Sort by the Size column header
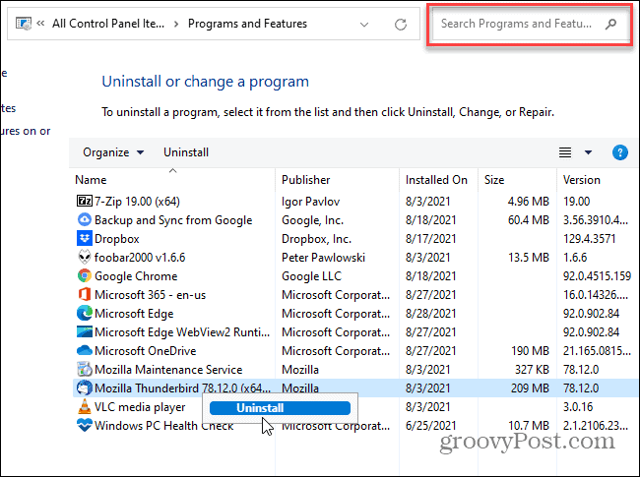The height and width of the screenshot is (477, 640). tap(494, 180)
